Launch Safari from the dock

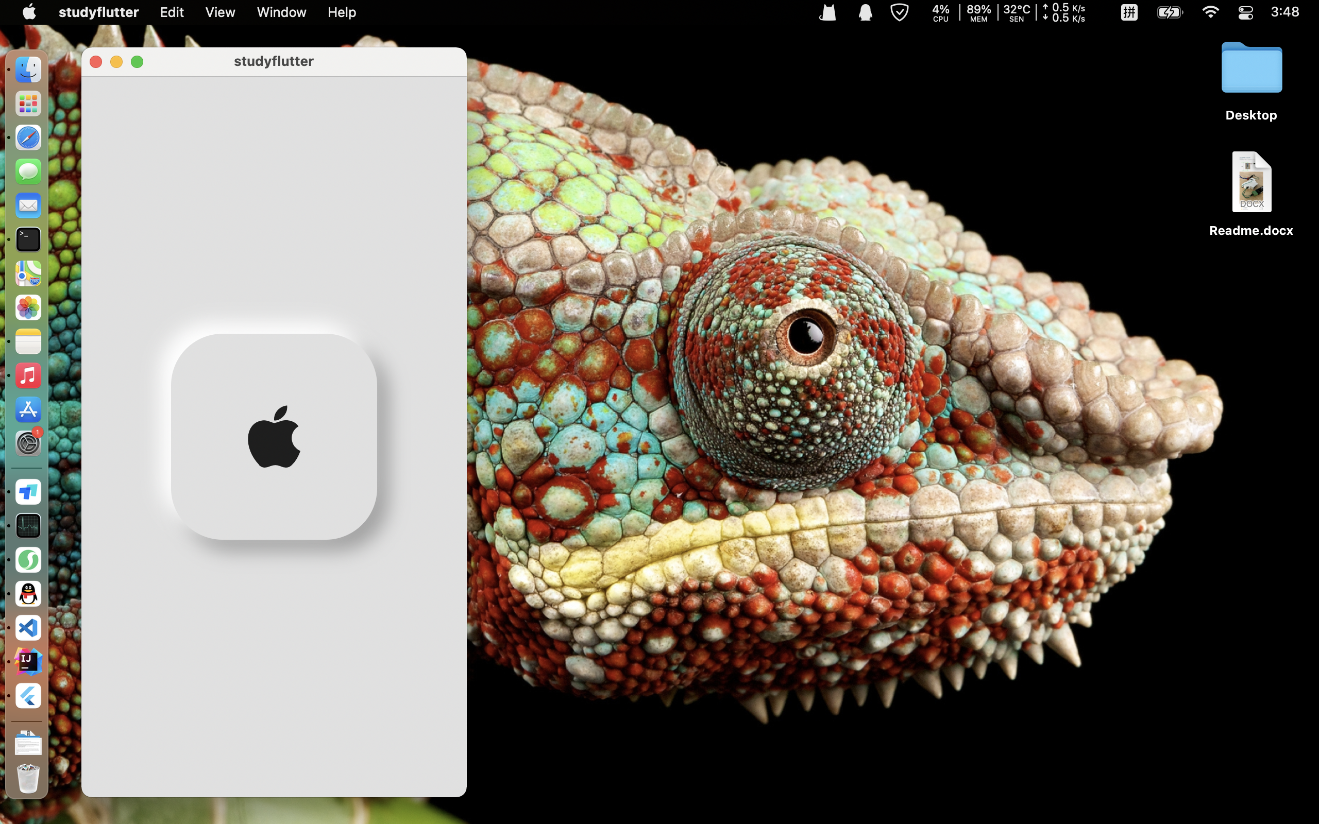[28, 138]
